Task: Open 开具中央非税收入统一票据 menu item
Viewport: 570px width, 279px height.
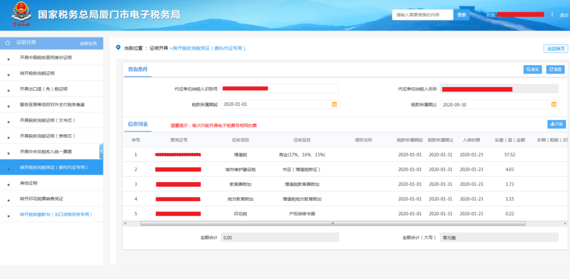Action: [52, 151]
